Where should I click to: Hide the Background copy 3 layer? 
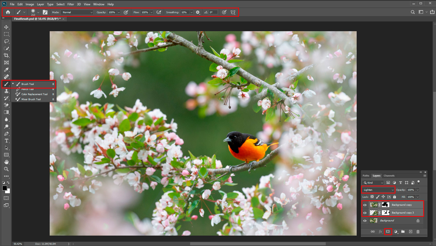(365, 213)
